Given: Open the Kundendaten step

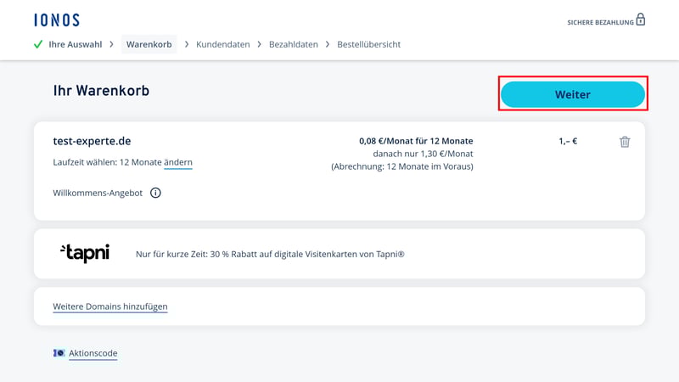Looking at the screenshot, I should click(223, 44).
